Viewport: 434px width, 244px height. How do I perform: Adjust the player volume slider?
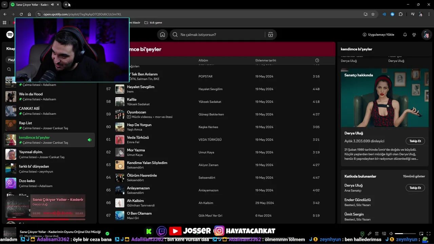[405, 233]
